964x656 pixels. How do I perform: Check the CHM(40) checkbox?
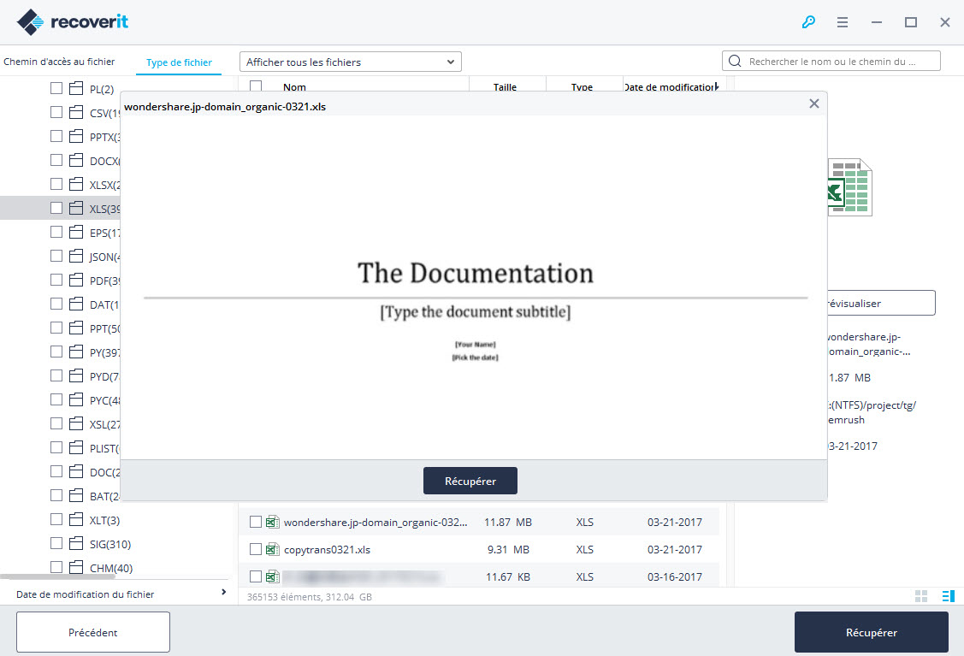(56, 568)
